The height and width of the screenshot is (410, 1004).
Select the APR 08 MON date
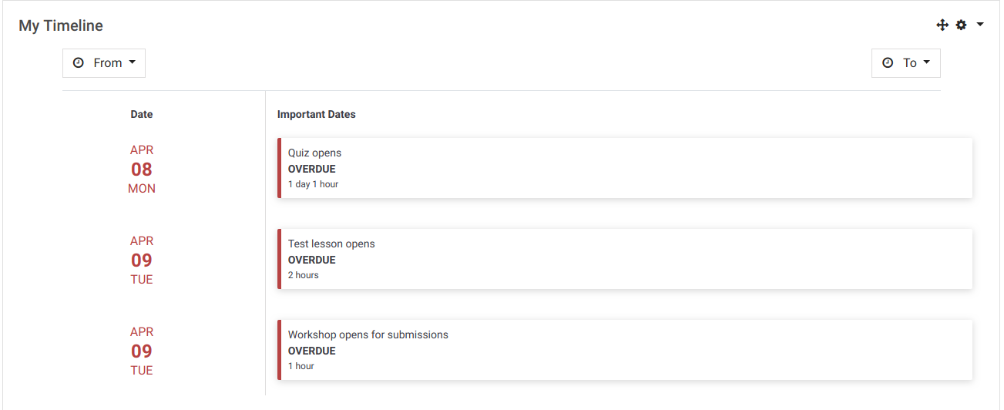click(142, 170)
